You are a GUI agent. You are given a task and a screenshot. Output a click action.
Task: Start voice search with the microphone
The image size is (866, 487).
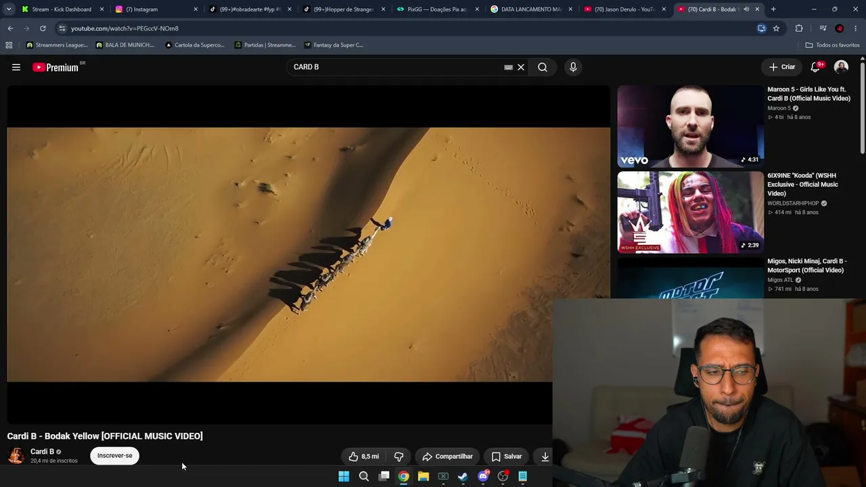pos(573,67)
